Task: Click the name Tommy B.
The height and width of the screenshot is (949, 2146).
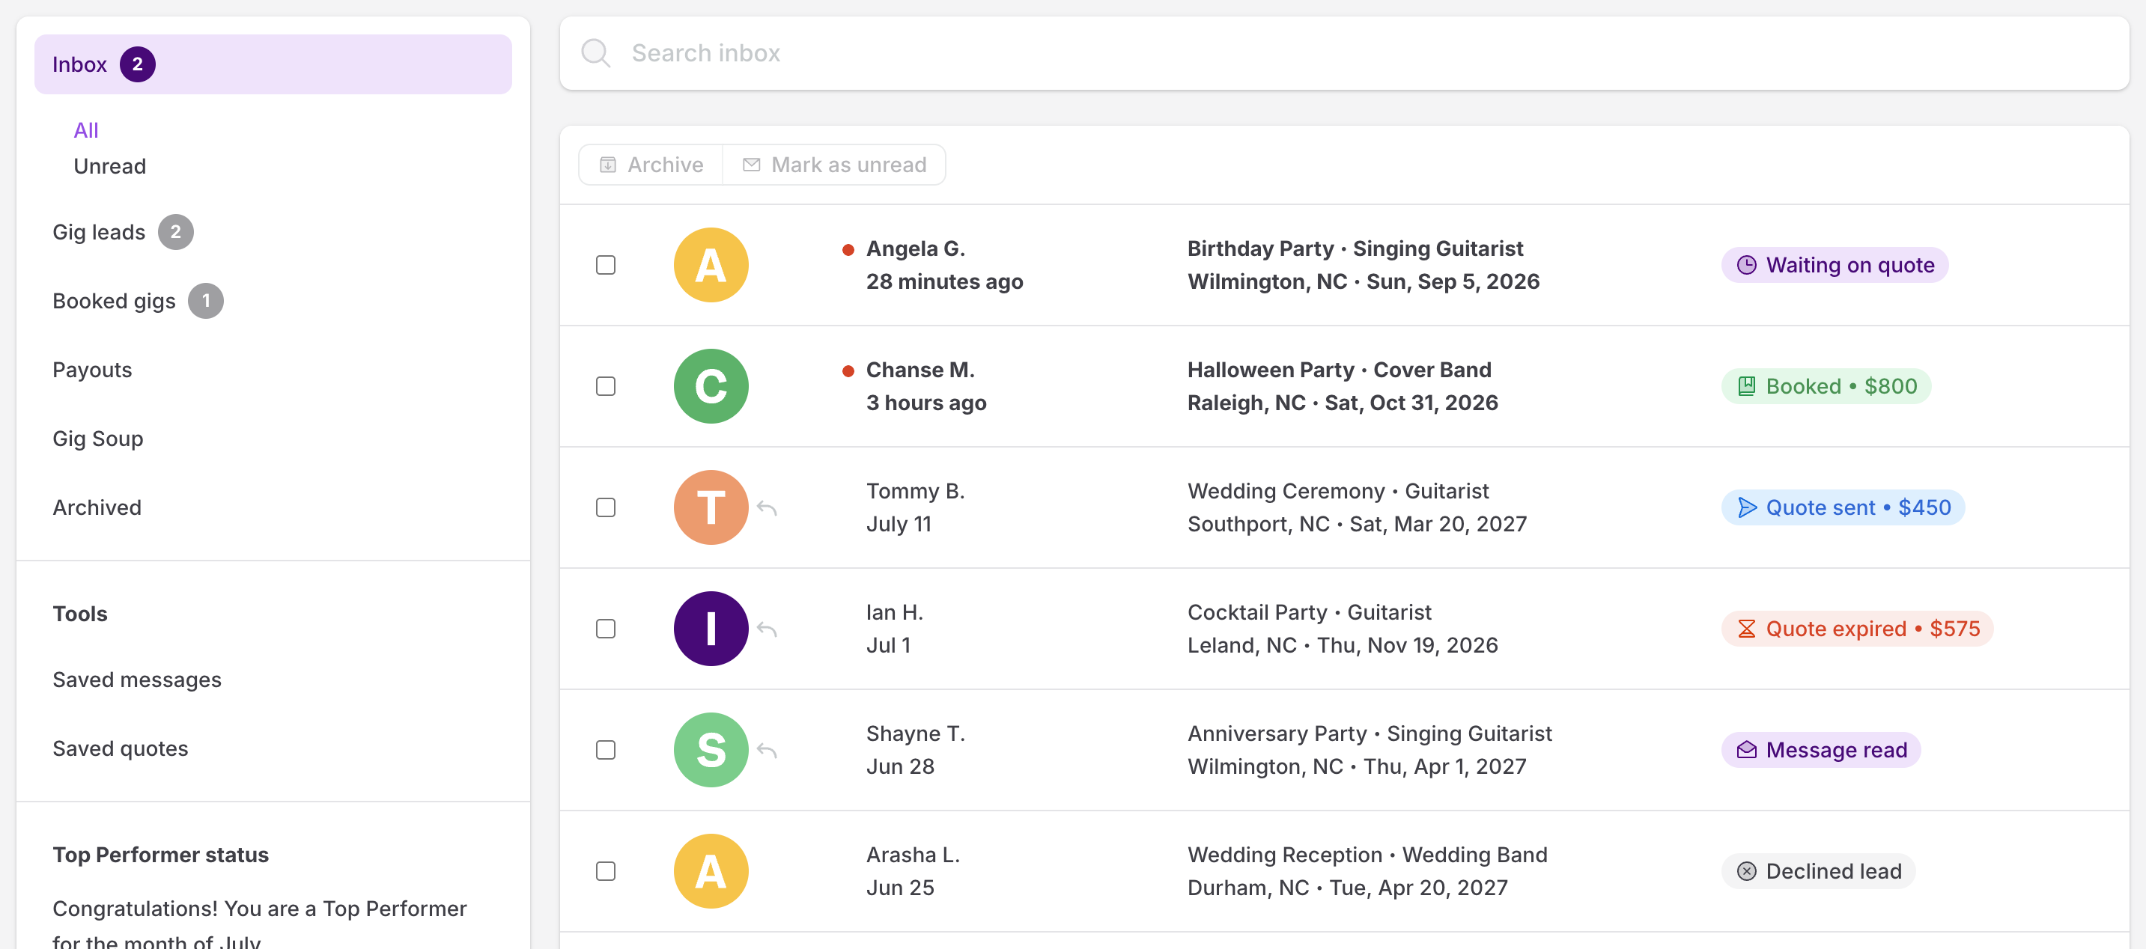Action: tap(916, 491)
